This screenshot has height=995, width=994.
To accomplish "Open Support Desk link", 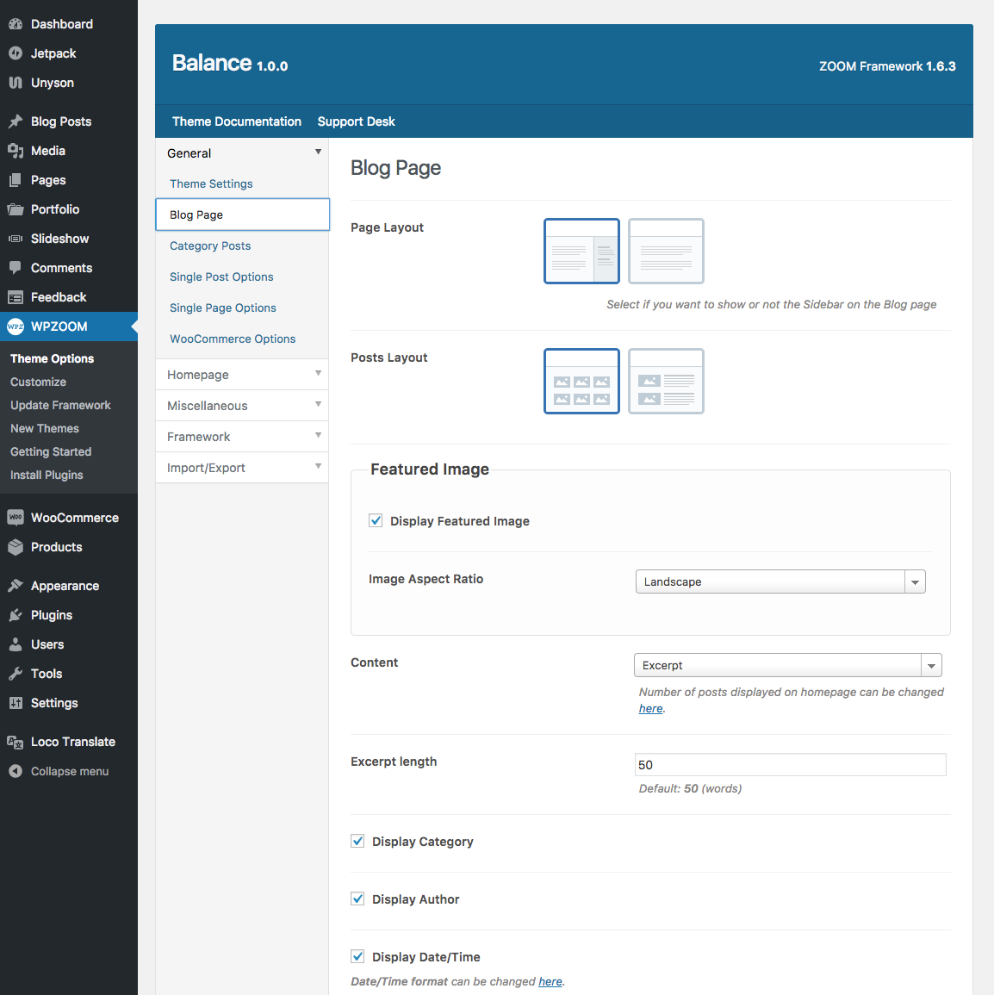I will coord(356,121).
